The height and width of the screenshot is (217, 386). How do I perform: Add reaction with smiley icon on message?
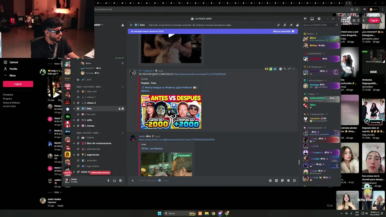pos(280,69)
